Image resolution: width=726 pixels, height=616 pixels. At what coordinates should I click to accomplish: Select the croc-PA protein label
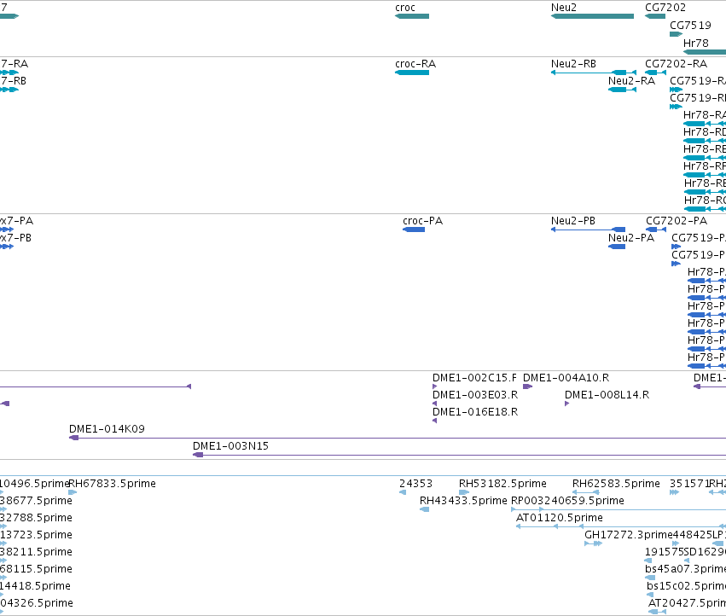(423, 221)
